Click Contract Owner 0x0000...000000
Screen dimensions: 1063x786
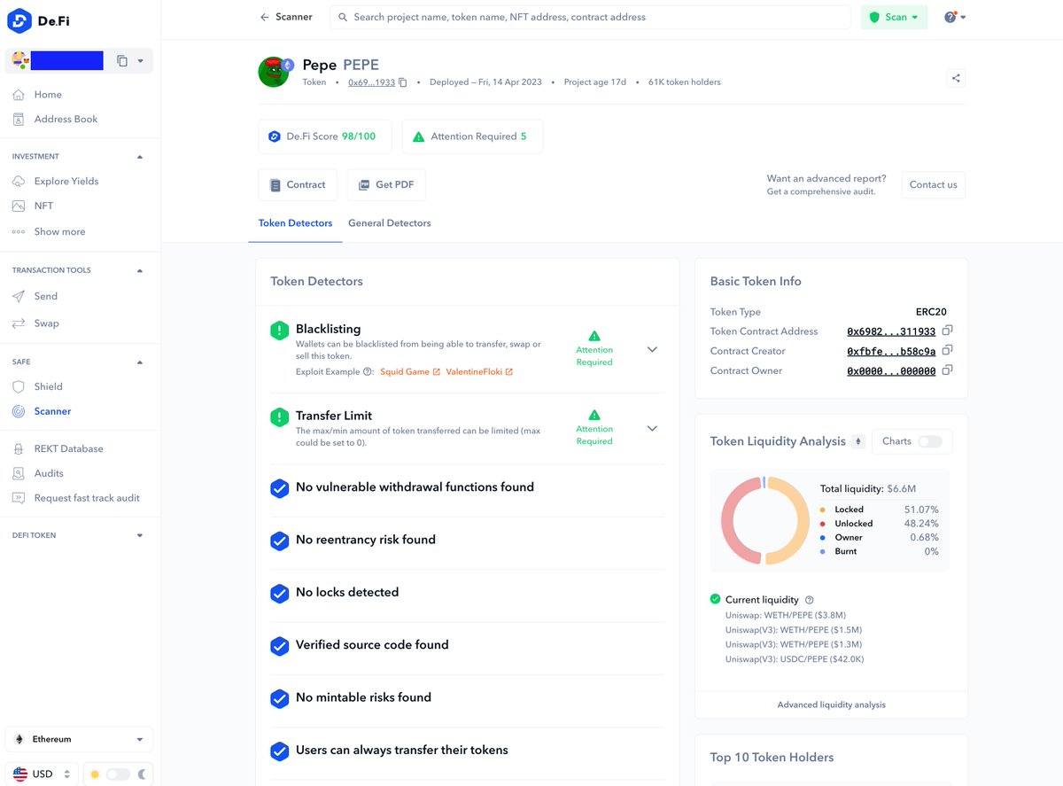point(891,371)
